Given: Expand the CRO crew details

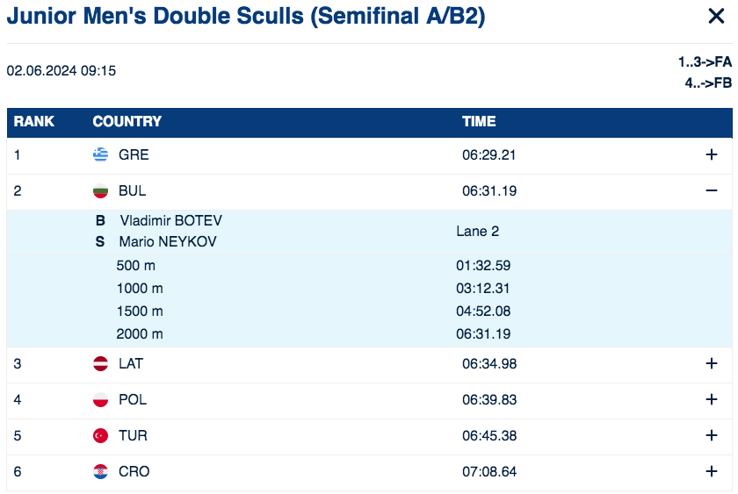Looking at the screenshot, I should coord(712,471).
